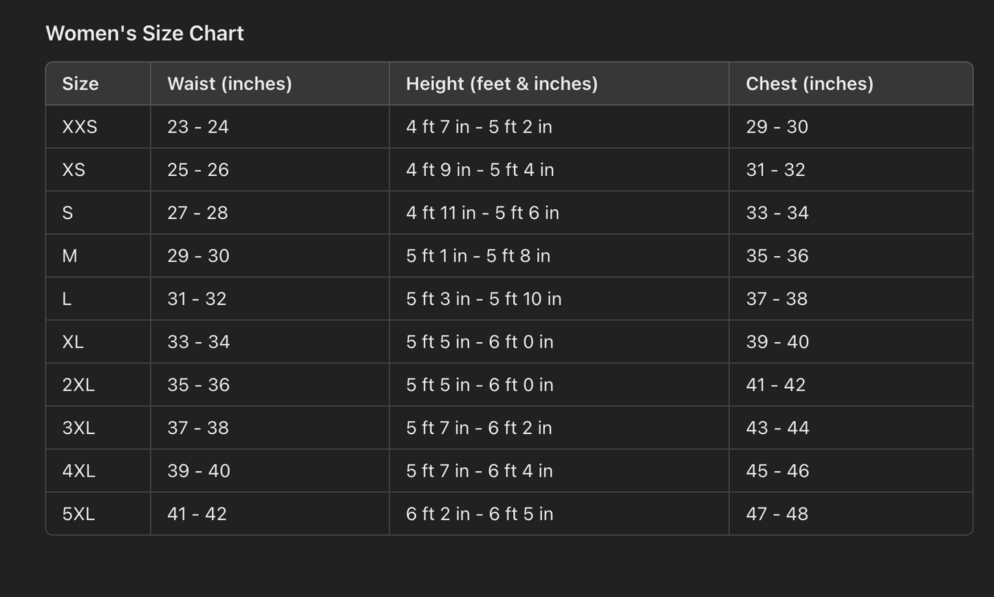Click the XL waist value 33 - 34
The width and height of the screenshot is (994, 597).
198,342
